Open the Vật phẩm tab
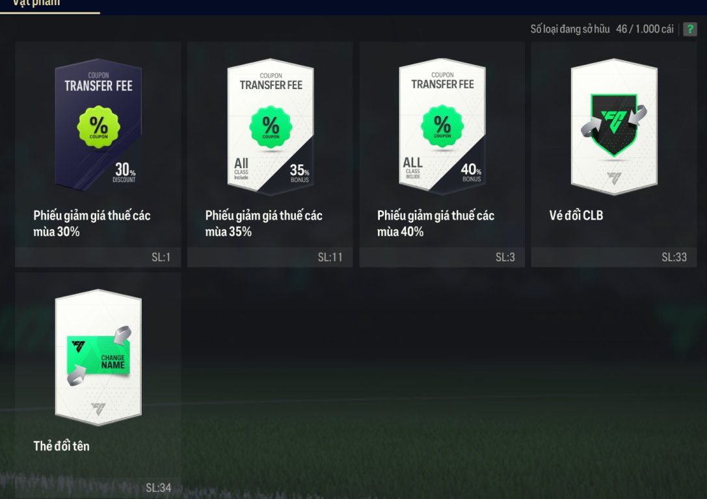Image resolution: width=707 pixels, height=499 pixels. [36, 4]
